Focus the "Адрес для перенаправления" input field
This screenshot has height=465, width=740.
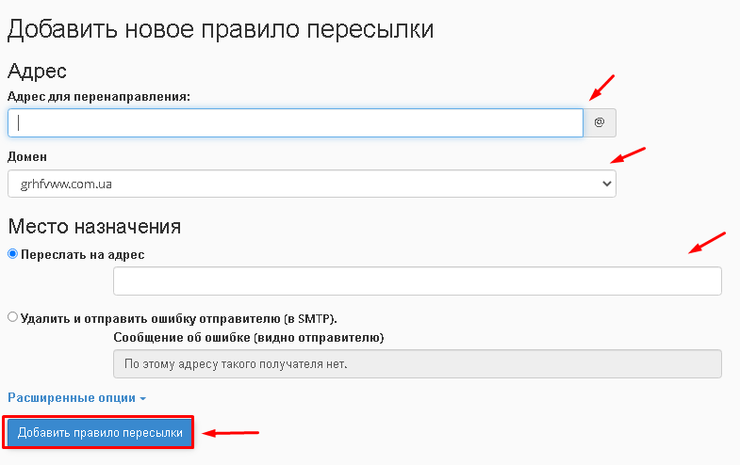(x=295, y=122)
